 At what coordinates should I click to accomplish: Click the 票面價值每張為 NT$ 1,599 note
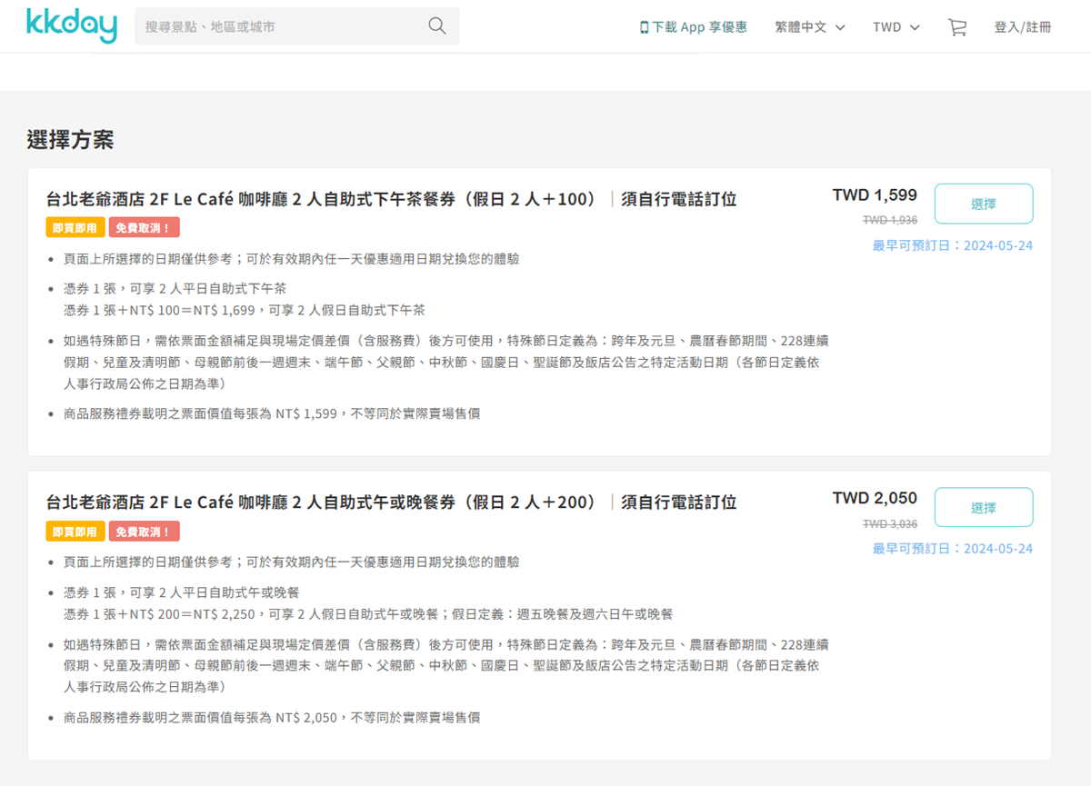click(x=272, y=413)
